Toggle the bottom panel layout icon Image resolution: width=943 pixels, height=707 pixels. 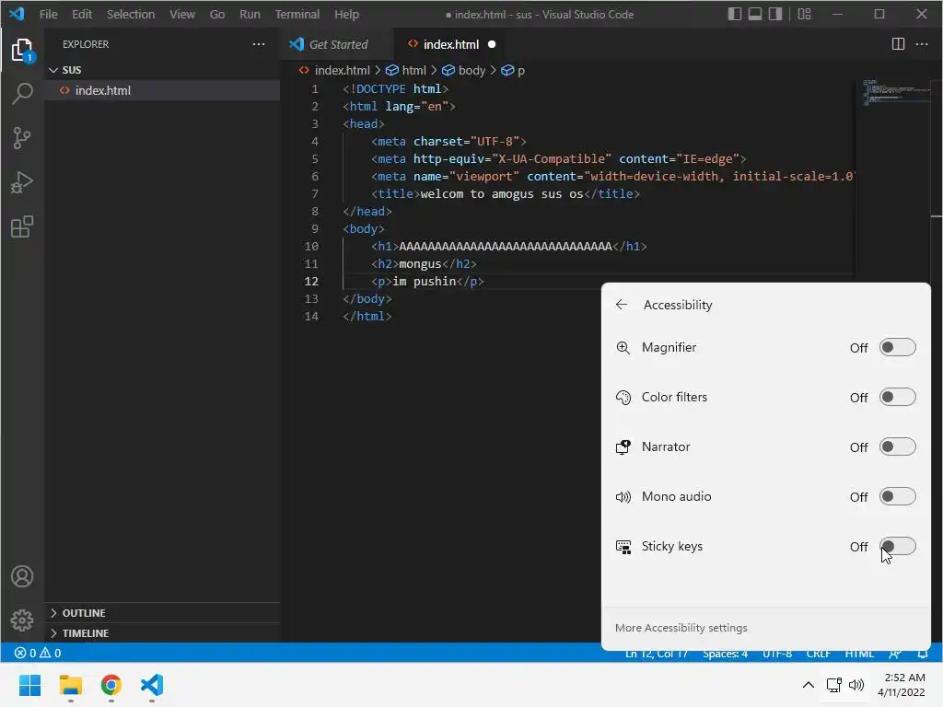pyautogui.click(x=755, y=14)
